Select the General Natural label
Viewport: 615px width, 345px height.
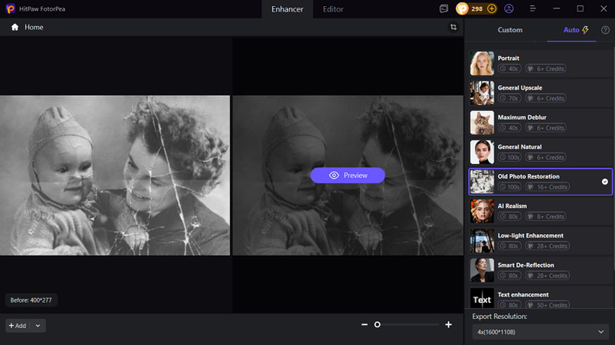tap(519, 146)
